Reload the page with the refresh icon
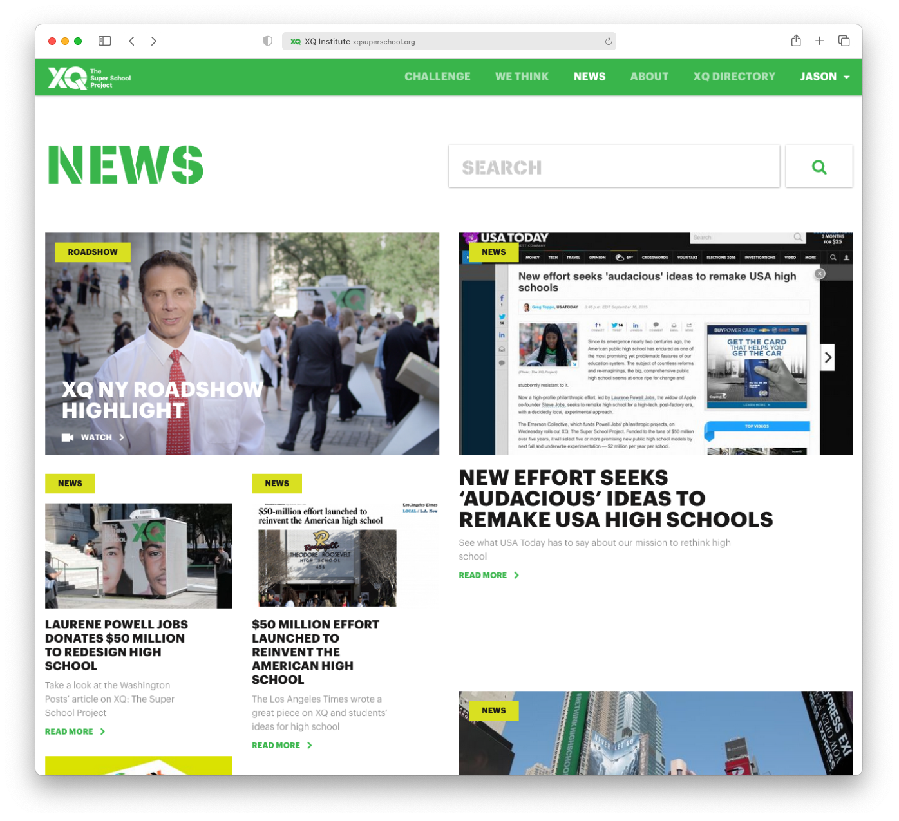The width and height of the screenshot is (899, 821). point(608,42)
